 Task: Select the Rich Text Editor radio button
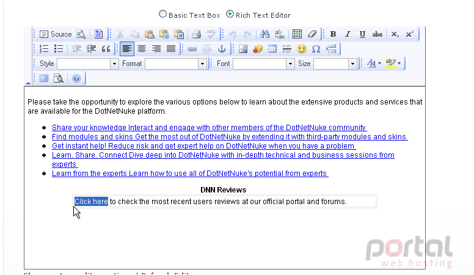pyautogui.click(x=230, y=14)
